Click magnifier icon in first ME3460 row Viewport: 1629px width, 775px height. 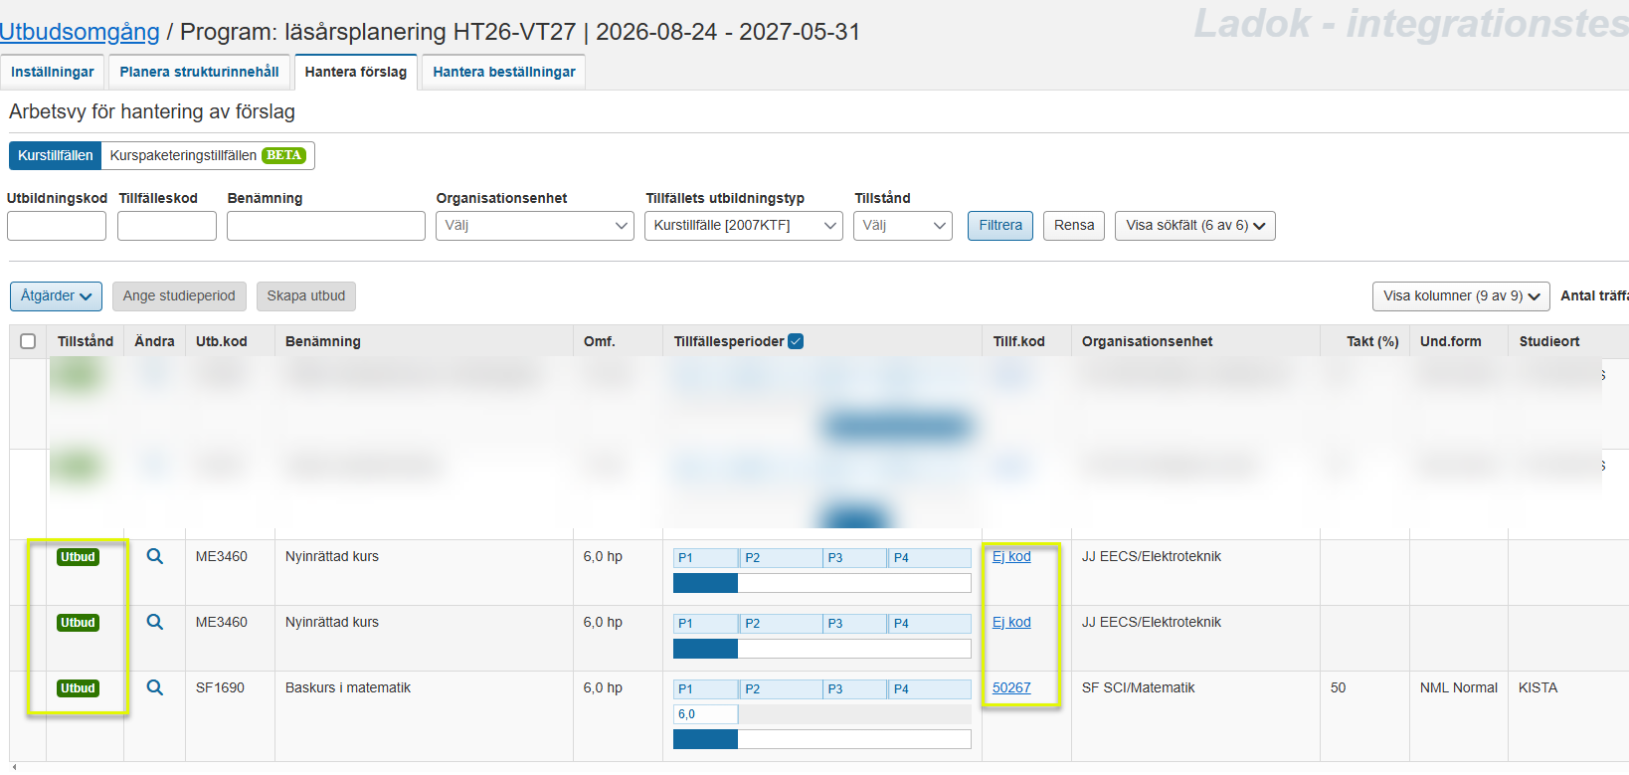(155, 557)
